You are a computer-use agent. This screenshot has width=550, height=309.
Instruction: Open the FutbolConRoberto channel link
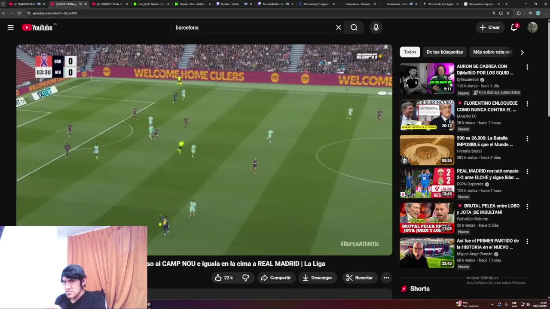point(473,219)
